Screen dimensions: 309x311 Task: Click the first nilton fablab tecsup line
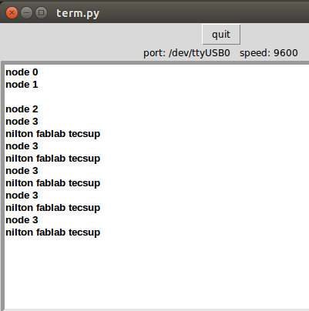coord(53,134)
